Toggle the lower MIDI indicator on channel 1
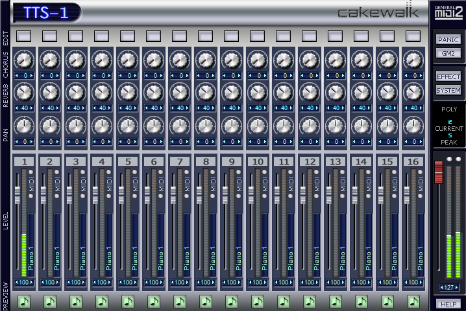The image size is (466, 311). tap(31, 196)
